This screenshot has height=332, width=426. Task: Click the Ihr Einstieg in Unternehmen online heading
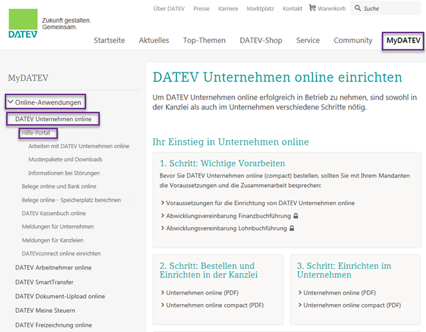(230, 141)
